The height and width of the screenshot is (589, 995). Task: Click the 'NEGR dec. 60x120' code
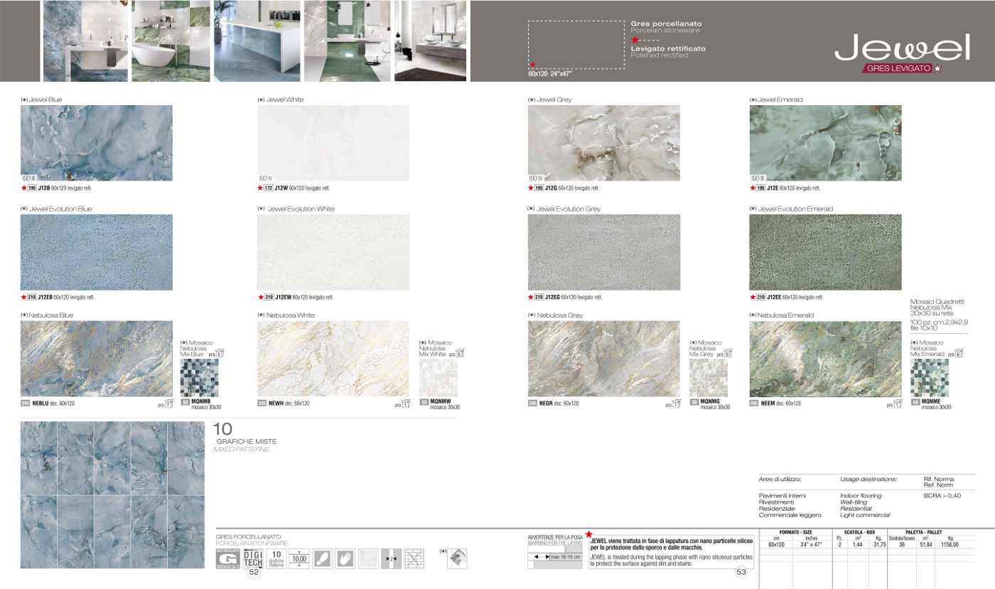[559, 404]
